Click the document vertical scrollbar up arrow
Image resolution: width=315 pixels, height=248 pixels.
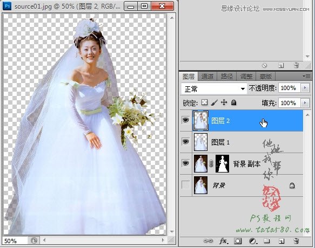(x=172, y=18)
